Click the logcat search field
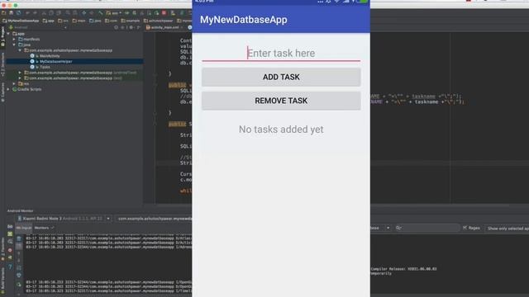529x297 pixels. [428, 228]
